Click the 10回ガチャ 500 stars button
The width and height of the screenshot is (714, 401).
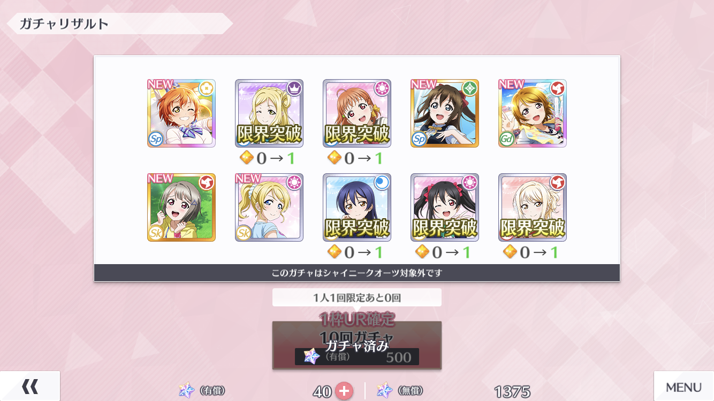coord(357,345)
